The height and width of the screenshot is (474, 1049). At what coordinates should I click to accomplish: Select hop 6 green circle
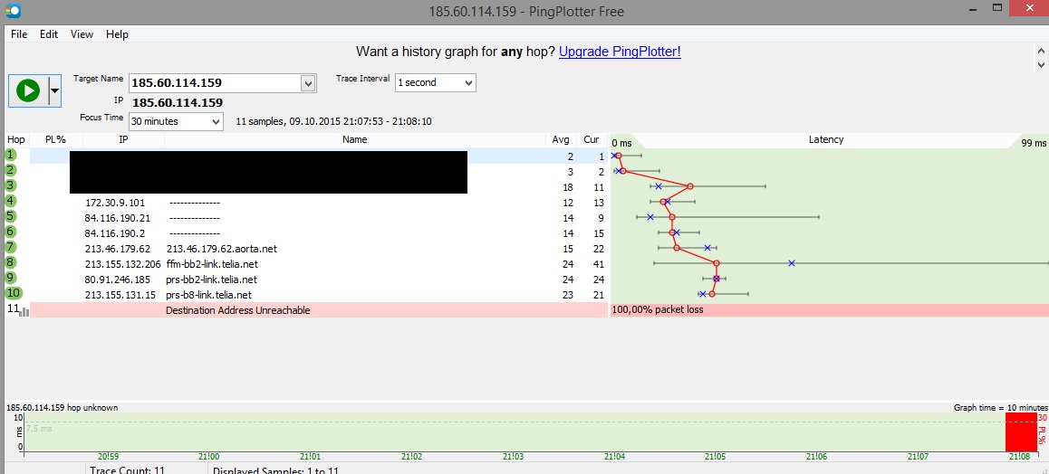(10, 232)
